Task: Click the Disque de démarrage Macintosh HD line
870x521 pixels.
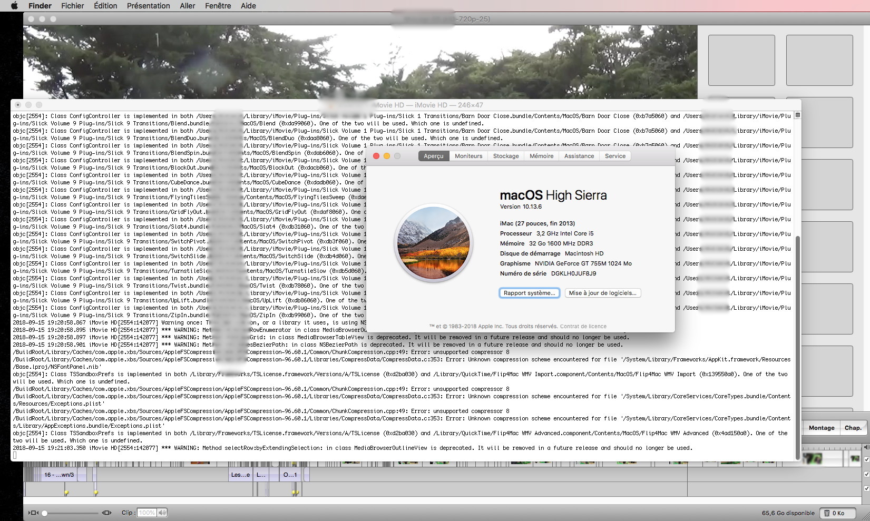Action: [552, 253]
